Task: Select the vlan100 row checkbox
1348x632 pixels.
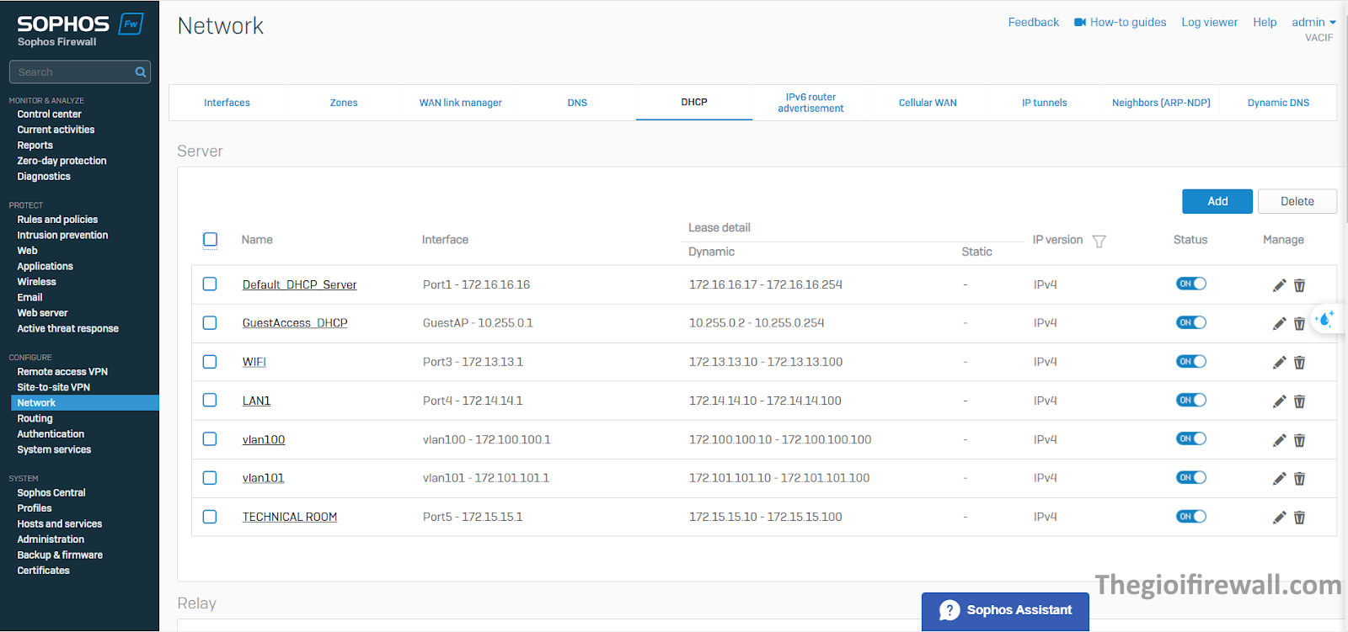Action: click(x=210, y=439)
